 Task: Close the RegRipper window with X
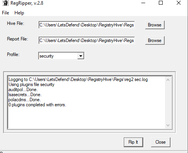[179, 3]
